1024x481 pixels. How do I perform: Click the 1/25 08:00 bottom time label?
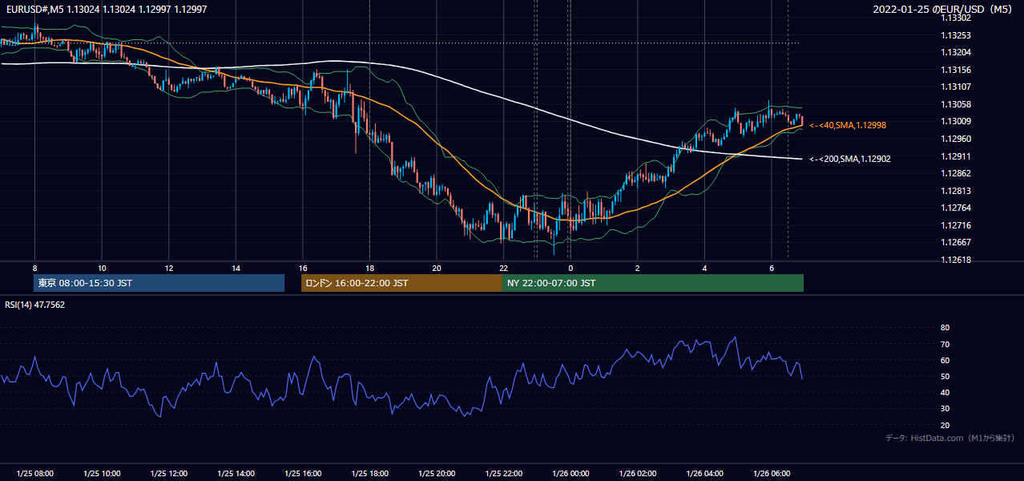(34, 474)
